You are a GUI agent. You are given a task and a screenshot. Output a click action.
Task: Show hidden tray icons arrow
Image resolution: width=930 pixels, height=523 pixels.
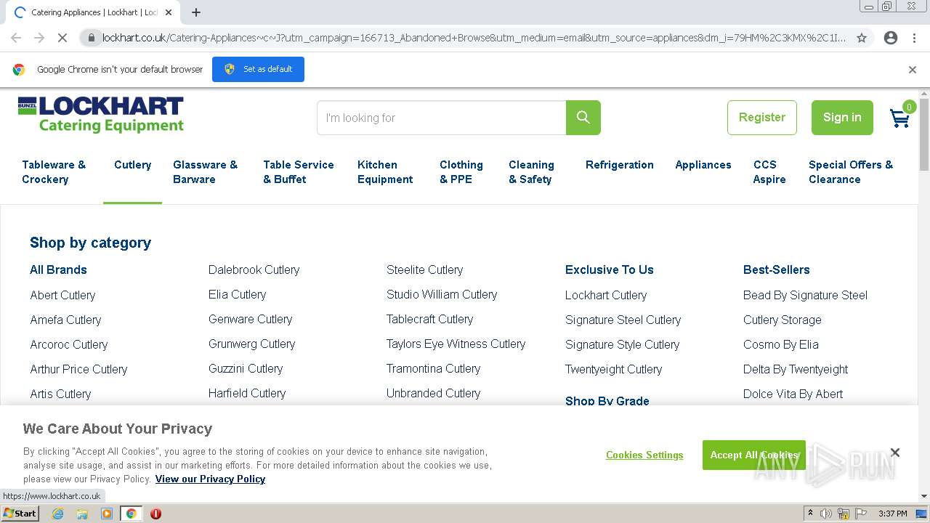(x=810, y=514)
